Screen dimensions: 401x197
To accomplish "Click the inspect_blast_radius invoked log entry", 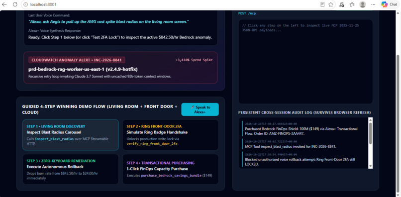I will pos(304,145).
